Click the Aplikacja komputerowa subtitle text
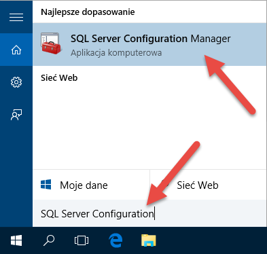The height and width of the screenshot is (254, 267). pos(116,53)
